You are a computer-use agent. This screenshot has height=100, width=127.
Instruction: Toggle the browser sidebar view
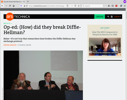113,6
